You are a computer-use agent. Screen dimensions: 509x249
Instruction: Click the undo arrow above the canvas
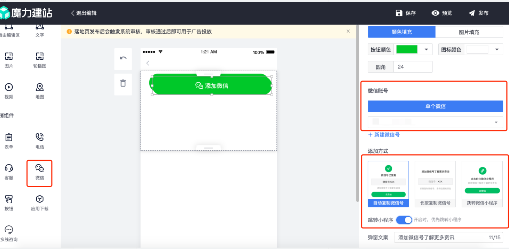pyautogui.click(x=123, y=59)
